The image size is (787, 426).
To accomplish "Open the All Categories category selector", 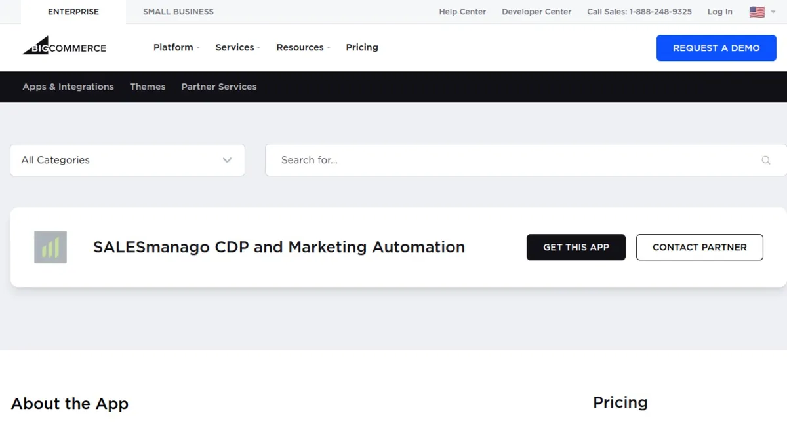I will 127,160.
